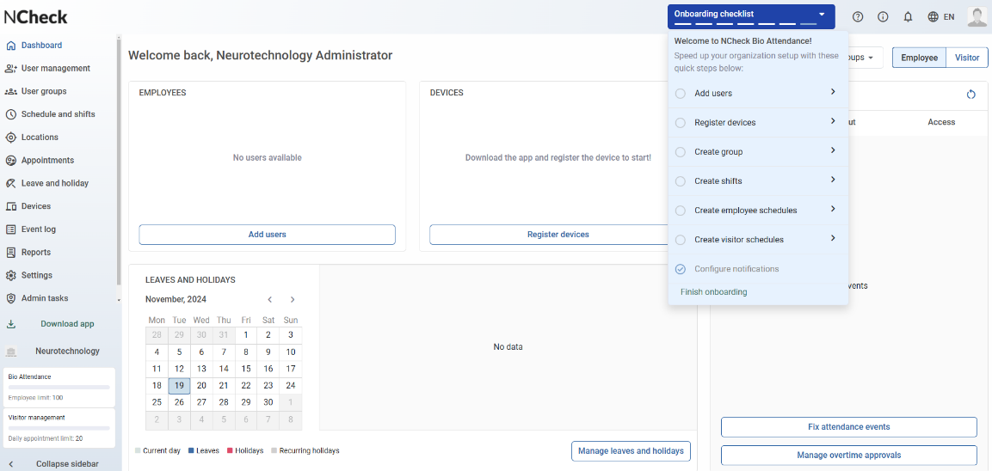Image resolution: width=992 pixels, height=471 pixels.
Task: Open the notifications bell
Action: 908,17
